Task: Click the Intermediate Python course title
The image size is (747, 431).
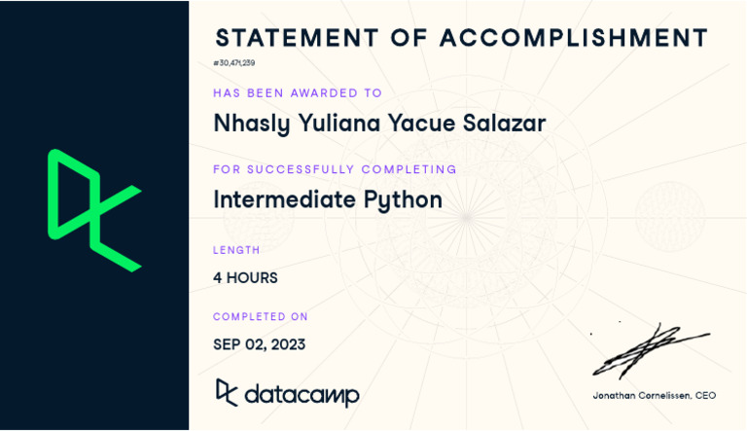Action: tap(328, 199)
